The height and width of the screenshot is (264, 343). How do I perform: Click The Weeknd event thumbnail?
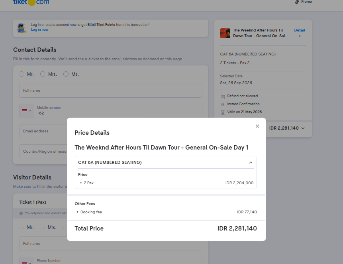[x=225, y=33]
